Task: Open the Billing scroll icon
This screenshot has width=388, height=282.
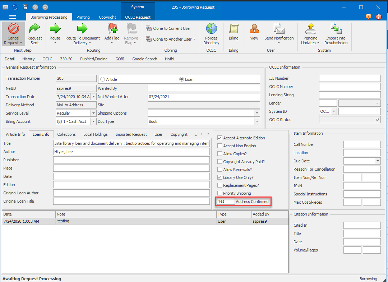Action: pos(234,29)
